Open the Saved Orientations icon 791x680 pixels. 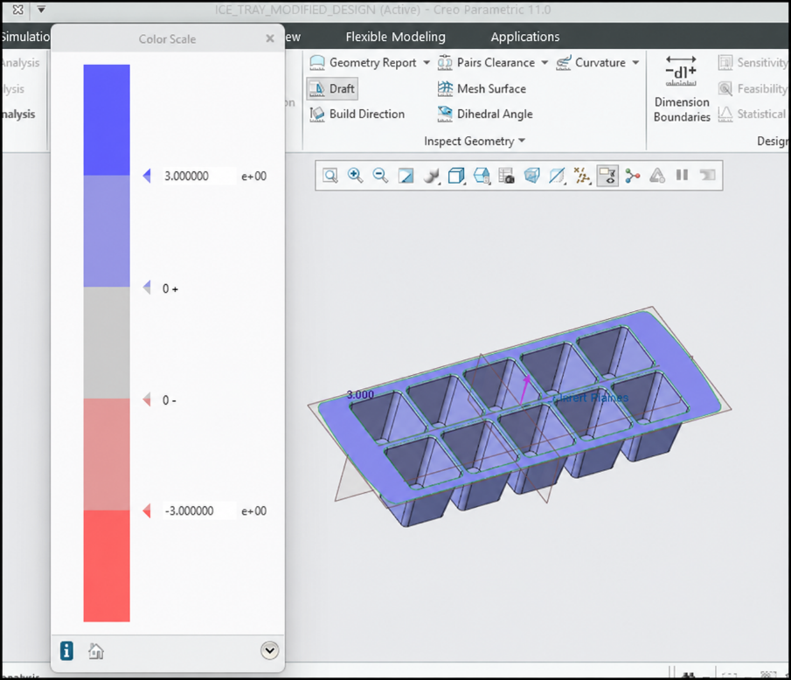[482, 176]
